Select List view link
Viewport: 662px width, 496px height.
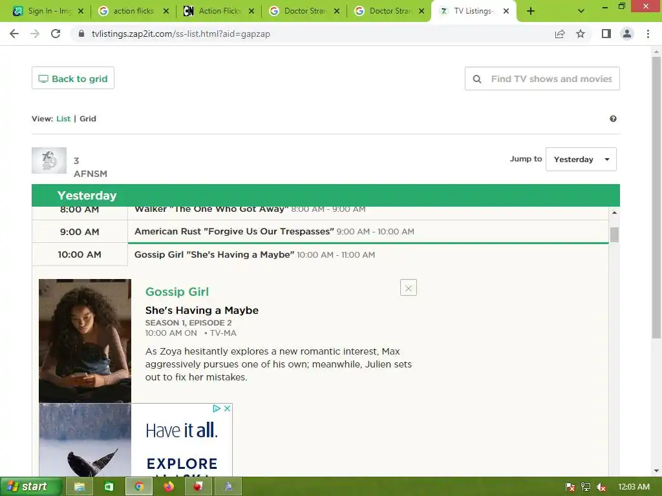click(63, 119)
